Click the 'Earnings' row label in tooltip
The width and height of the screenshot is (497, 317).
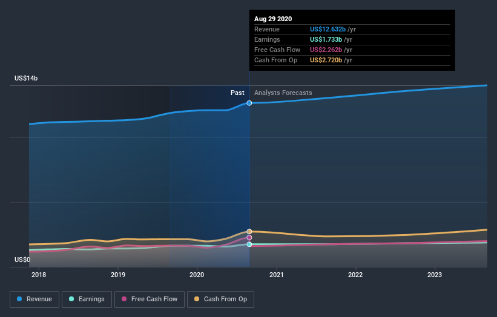pos(267,39)
